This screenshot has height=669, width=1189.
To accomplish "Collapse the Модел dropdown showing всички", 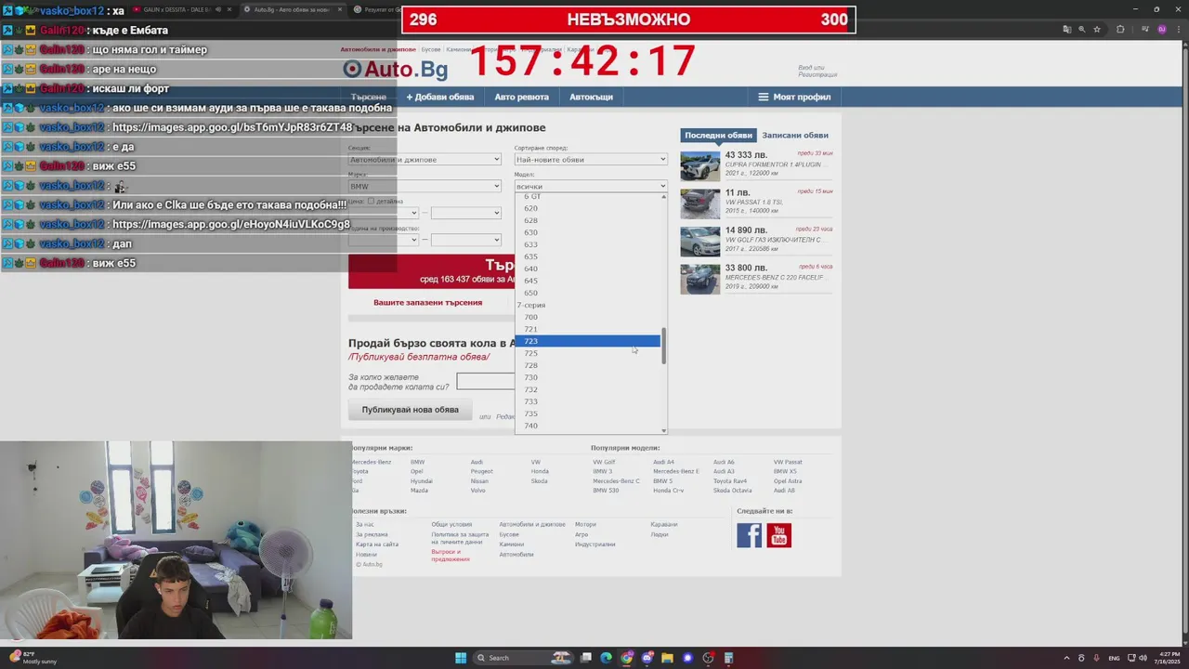I will coord(591,187).
